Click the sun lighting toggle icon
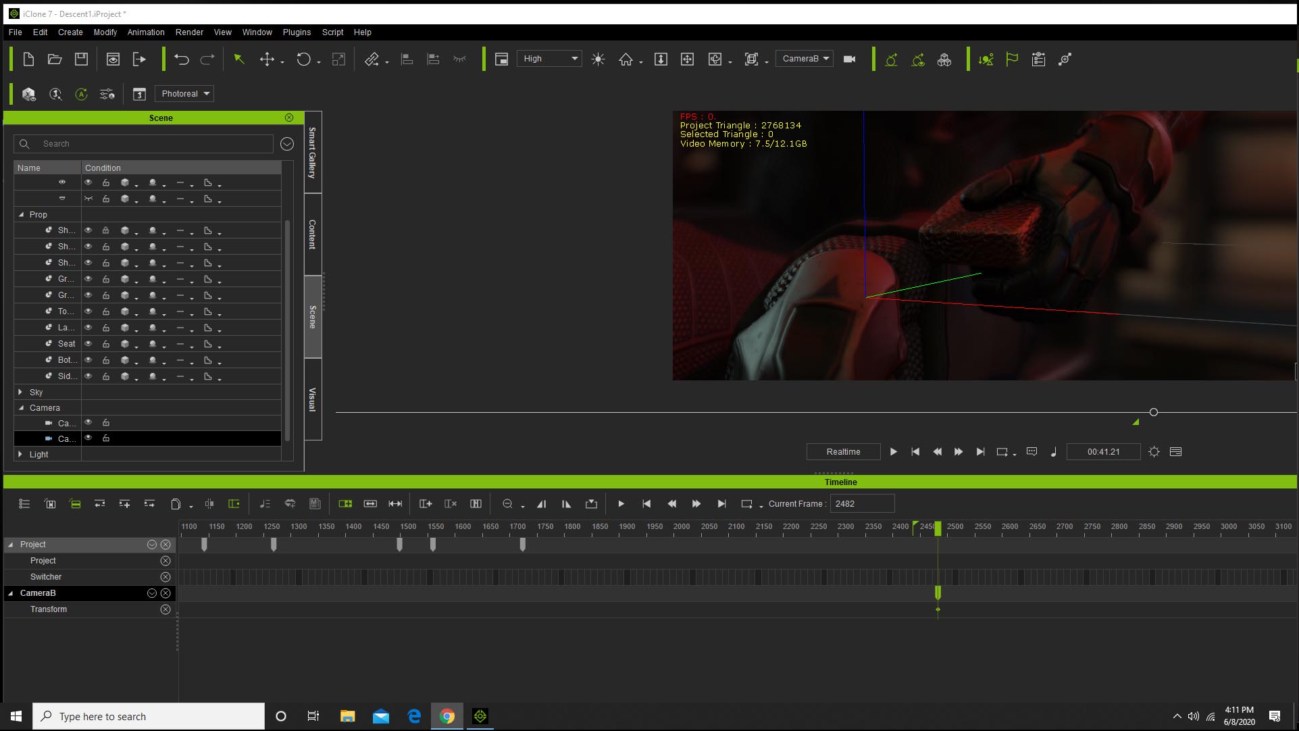Viewport: 1299px width, 731px height. [x=598, y=59]
